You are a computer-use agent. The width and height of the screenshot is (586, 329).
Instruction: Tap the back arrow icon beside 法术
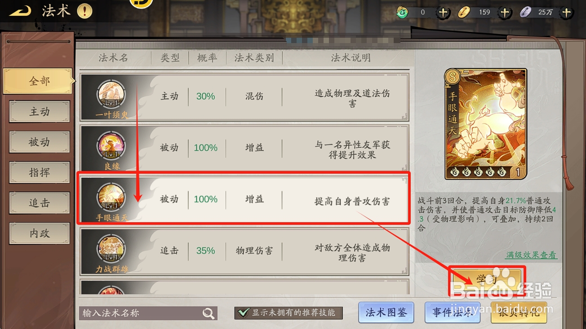click(20, 11)
